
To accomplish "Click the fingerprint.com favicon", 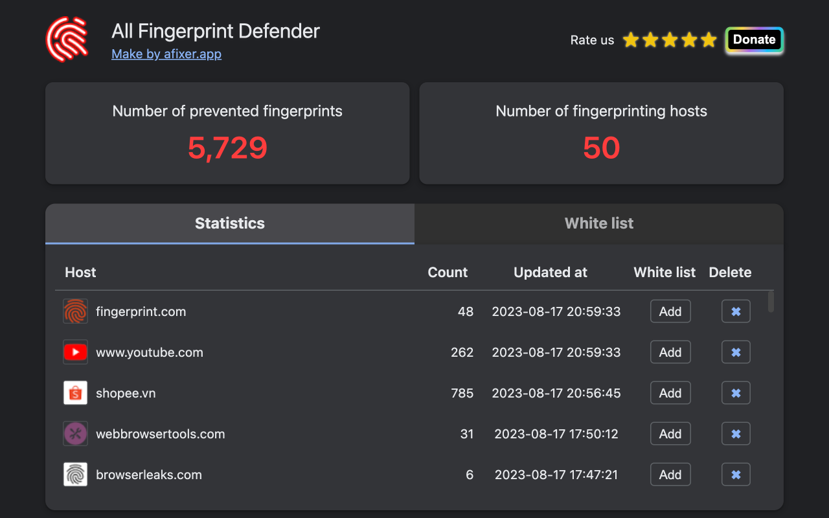I will (x=75, y=311).
